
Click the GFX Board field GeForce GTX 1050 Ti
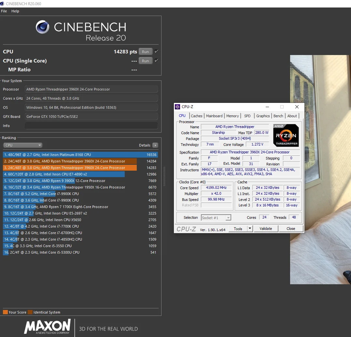pos(91,117)
